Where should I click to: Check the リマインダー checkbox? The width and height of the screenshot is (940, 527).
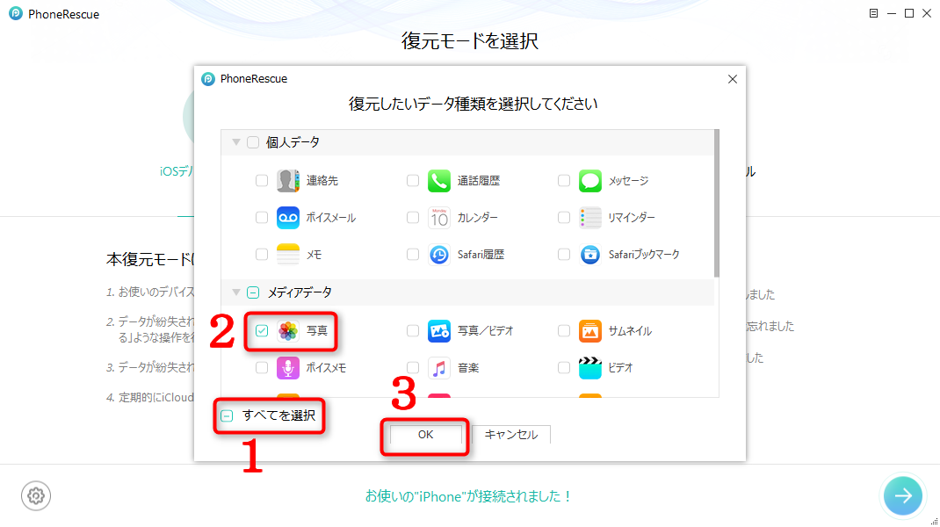click(x=563, y=218)
